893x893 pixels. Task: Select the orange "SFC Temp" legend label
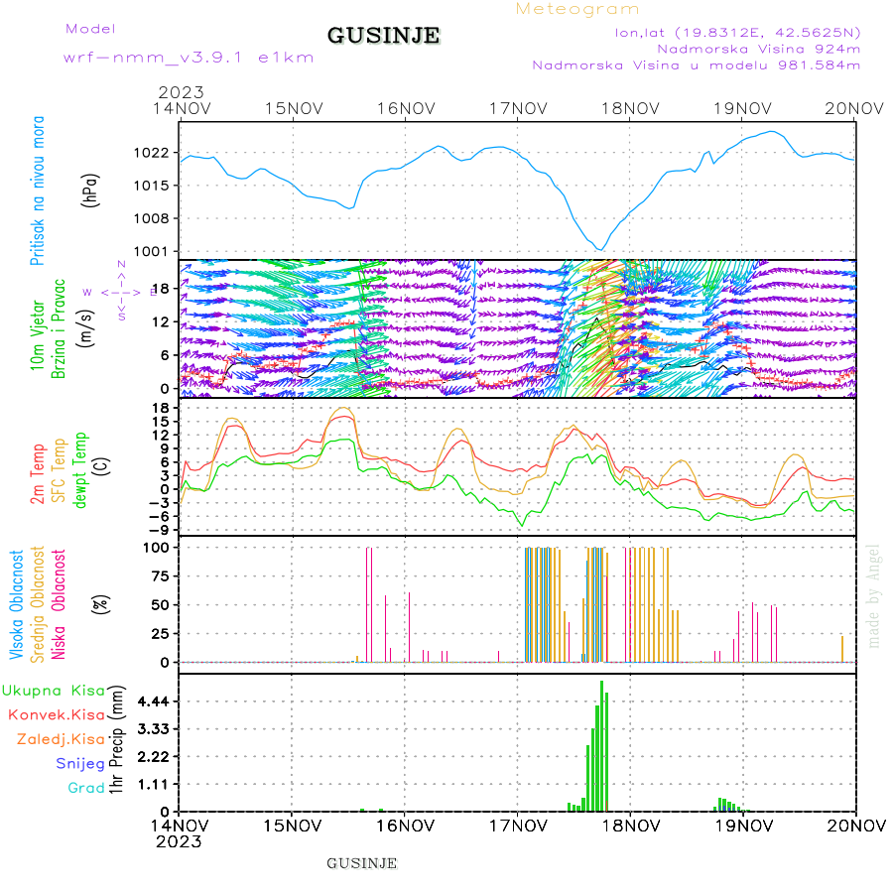[x=59, y=470]
